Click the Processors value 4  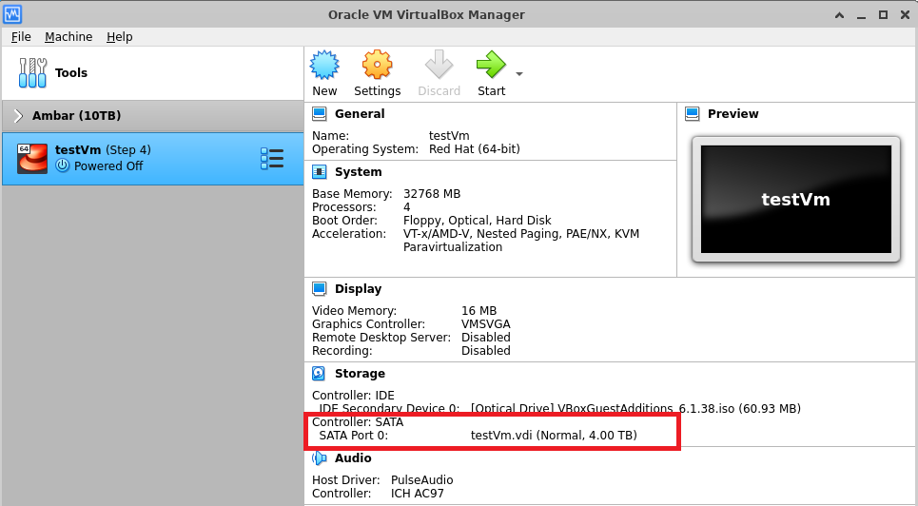[407, 207]
